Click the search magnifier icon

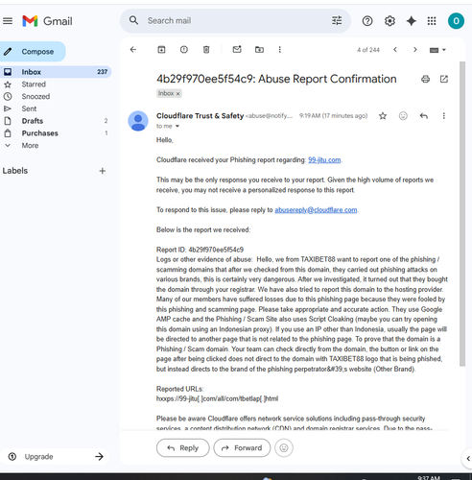coord(133,21)
